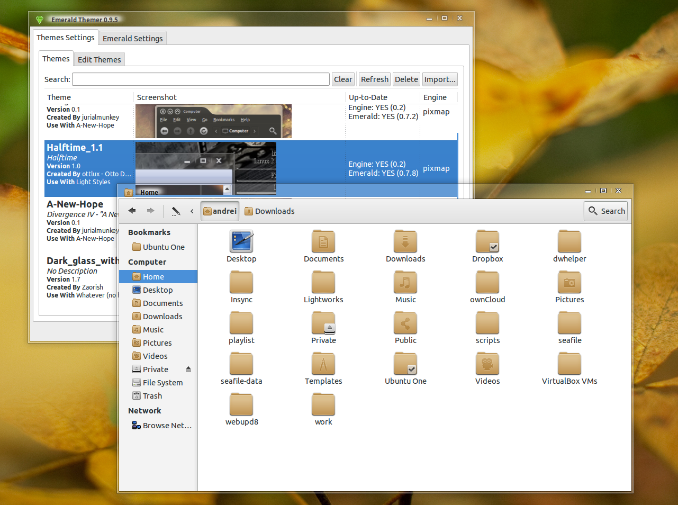Open the Music folder icon in file view
Viewport: 678px width, 505px height.
coord(405,282)
